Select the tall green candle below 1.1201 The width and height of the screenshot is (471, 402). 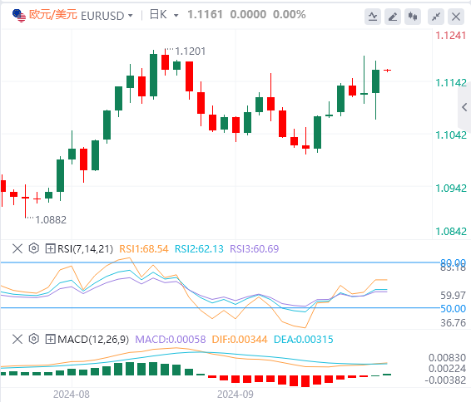tap(153, 75)
